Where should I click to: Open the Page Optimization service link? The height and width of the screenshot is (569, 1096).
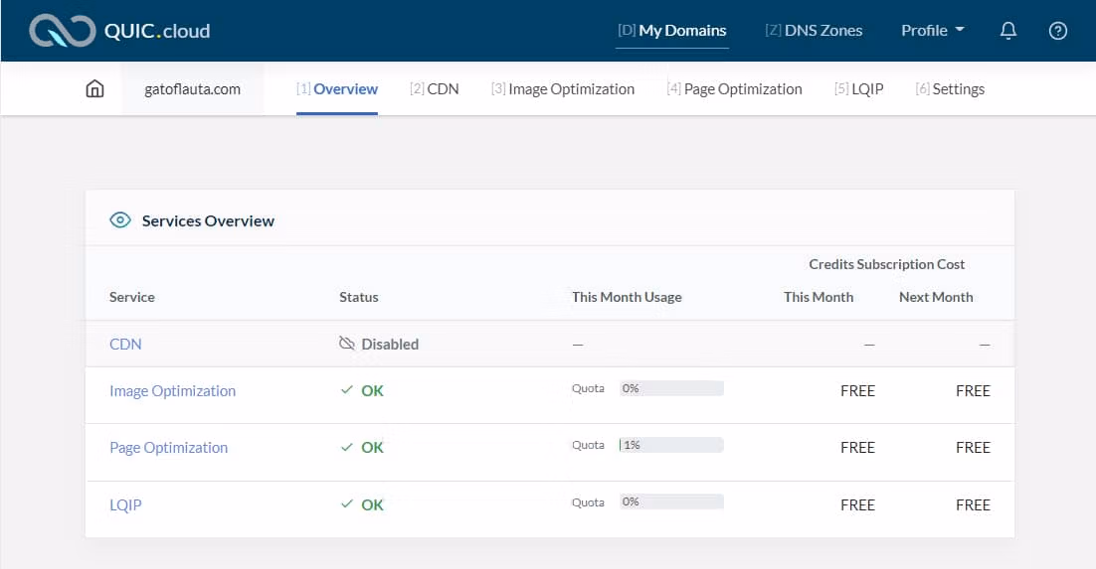coord(168,448)
